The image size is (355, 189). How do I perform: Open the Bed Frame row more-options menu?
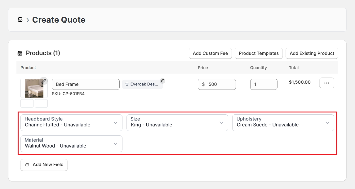[327, 83]
